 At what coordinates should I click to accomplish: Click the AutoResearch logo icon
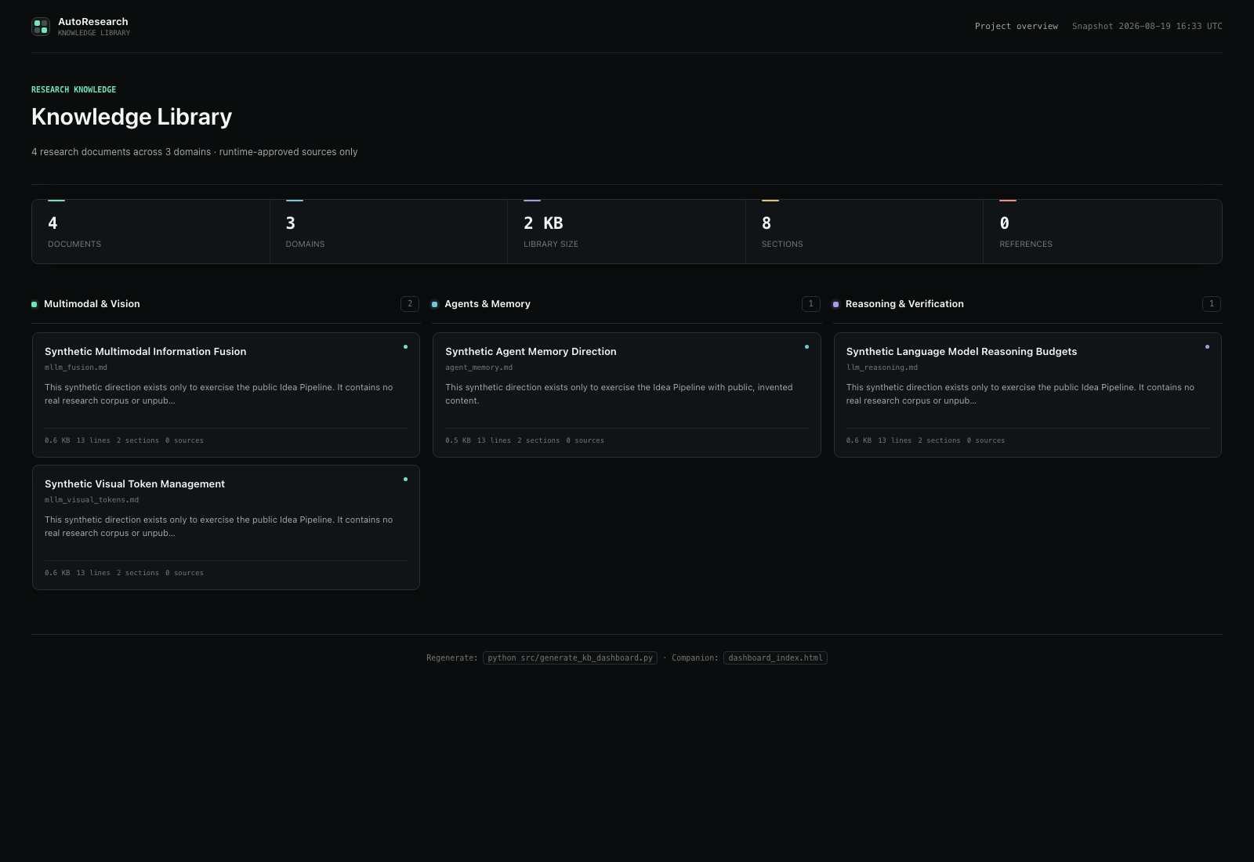[41, 27]
